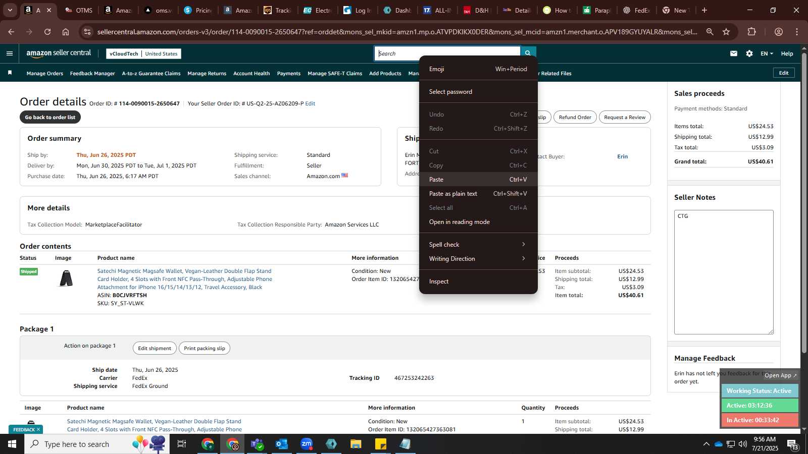Choose Paste as plain text
The height and width of the screenshot is (454, 808).
(478, 194)
